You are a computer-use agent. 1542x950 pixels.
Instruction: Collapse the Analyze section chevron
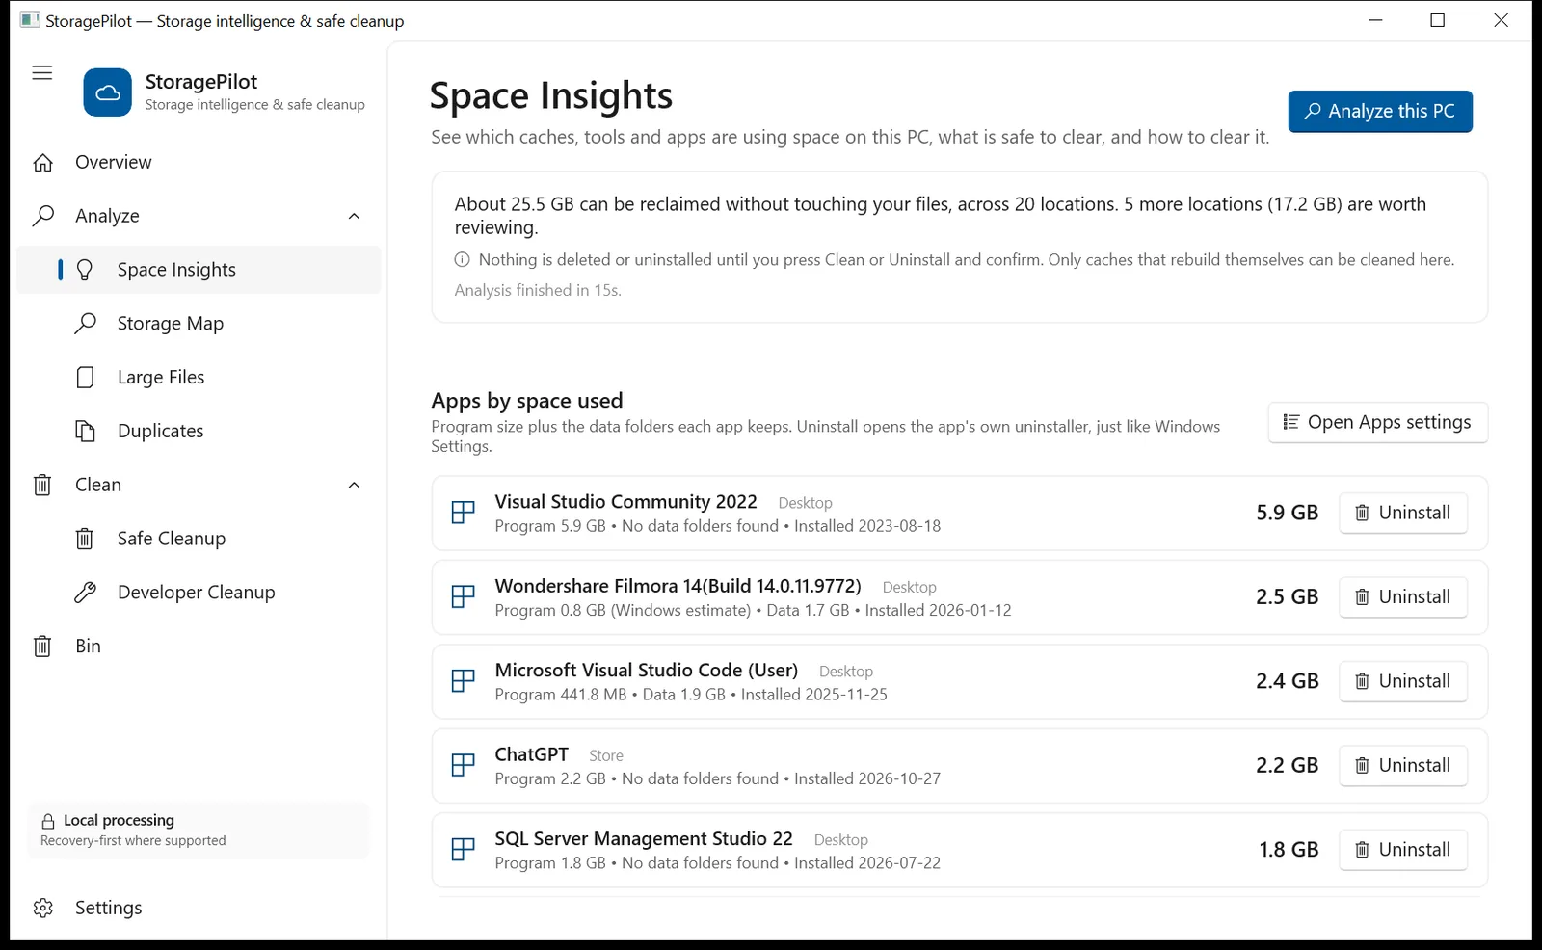click(x=355, y=216)
